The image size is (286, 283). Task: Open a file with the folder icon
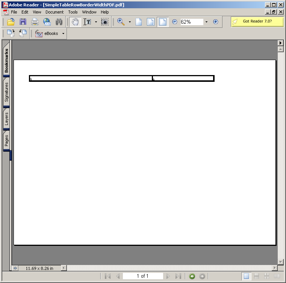(11, 22)
